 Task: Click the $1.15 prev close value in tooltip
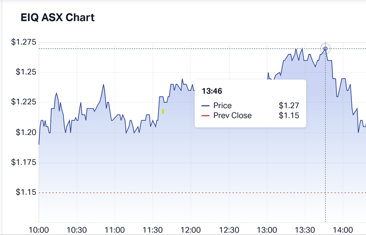pos(289,116)
